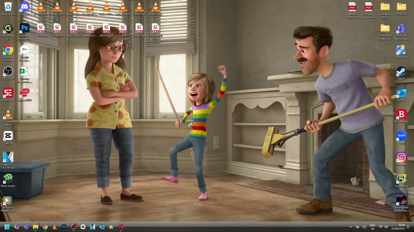
Task: Select the Deadpool.2 SRT subtitle file
Action: (x=90, y=30)
